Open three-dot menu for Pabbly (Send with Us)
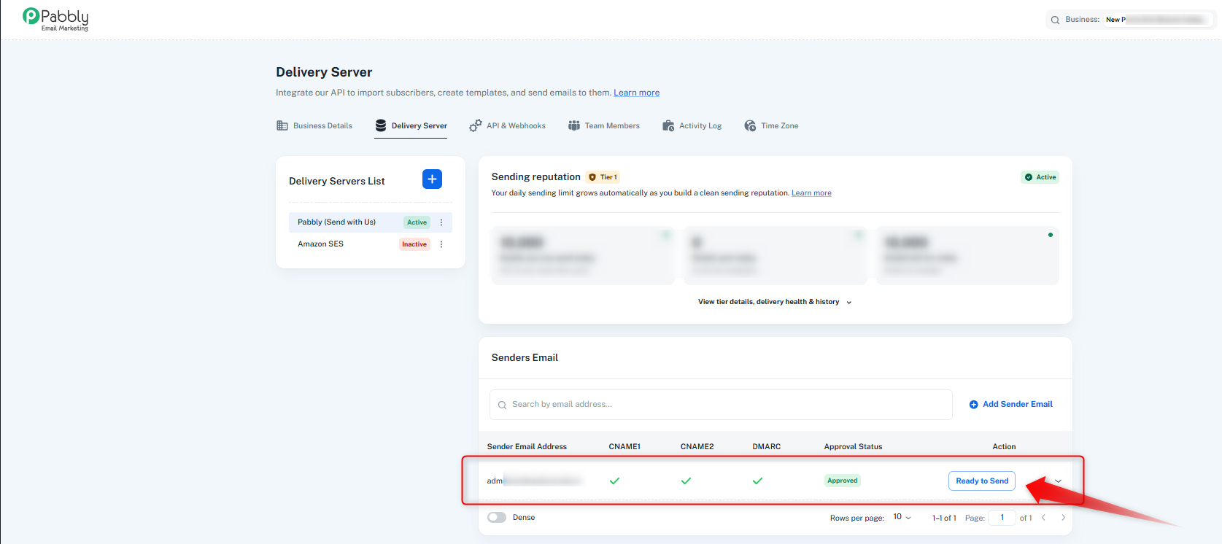The width and height of the screenshot is (1222, 544). (x=441, y=222)
